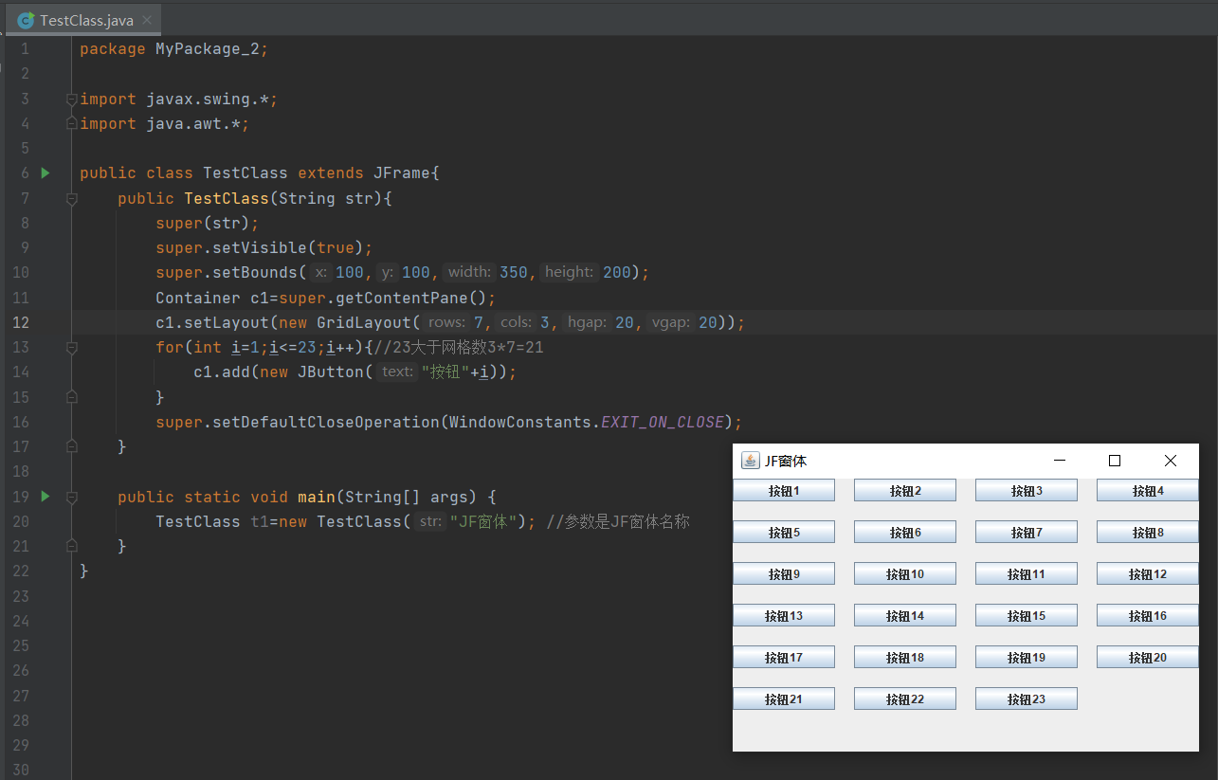
Task: Click 按钮13 in the JF窗体 window
Action: click(x=784, y=615)
